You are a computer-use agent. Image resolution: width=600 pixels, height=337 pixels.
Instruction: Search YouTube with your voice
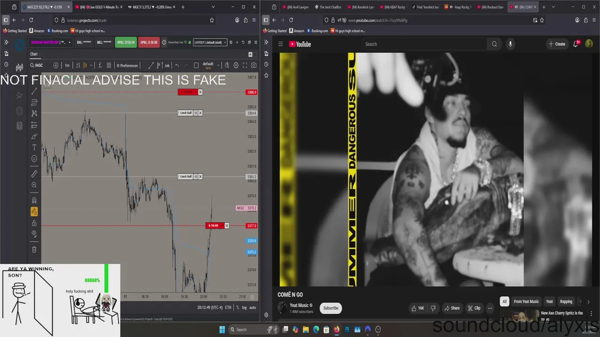coord(510,44)
